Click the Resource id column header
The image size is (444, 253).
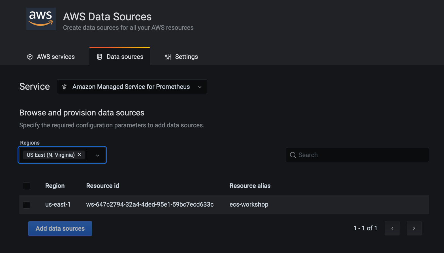click(x=103, y=186)
